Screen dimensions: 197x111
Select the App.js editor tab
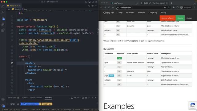click(14, 6)
